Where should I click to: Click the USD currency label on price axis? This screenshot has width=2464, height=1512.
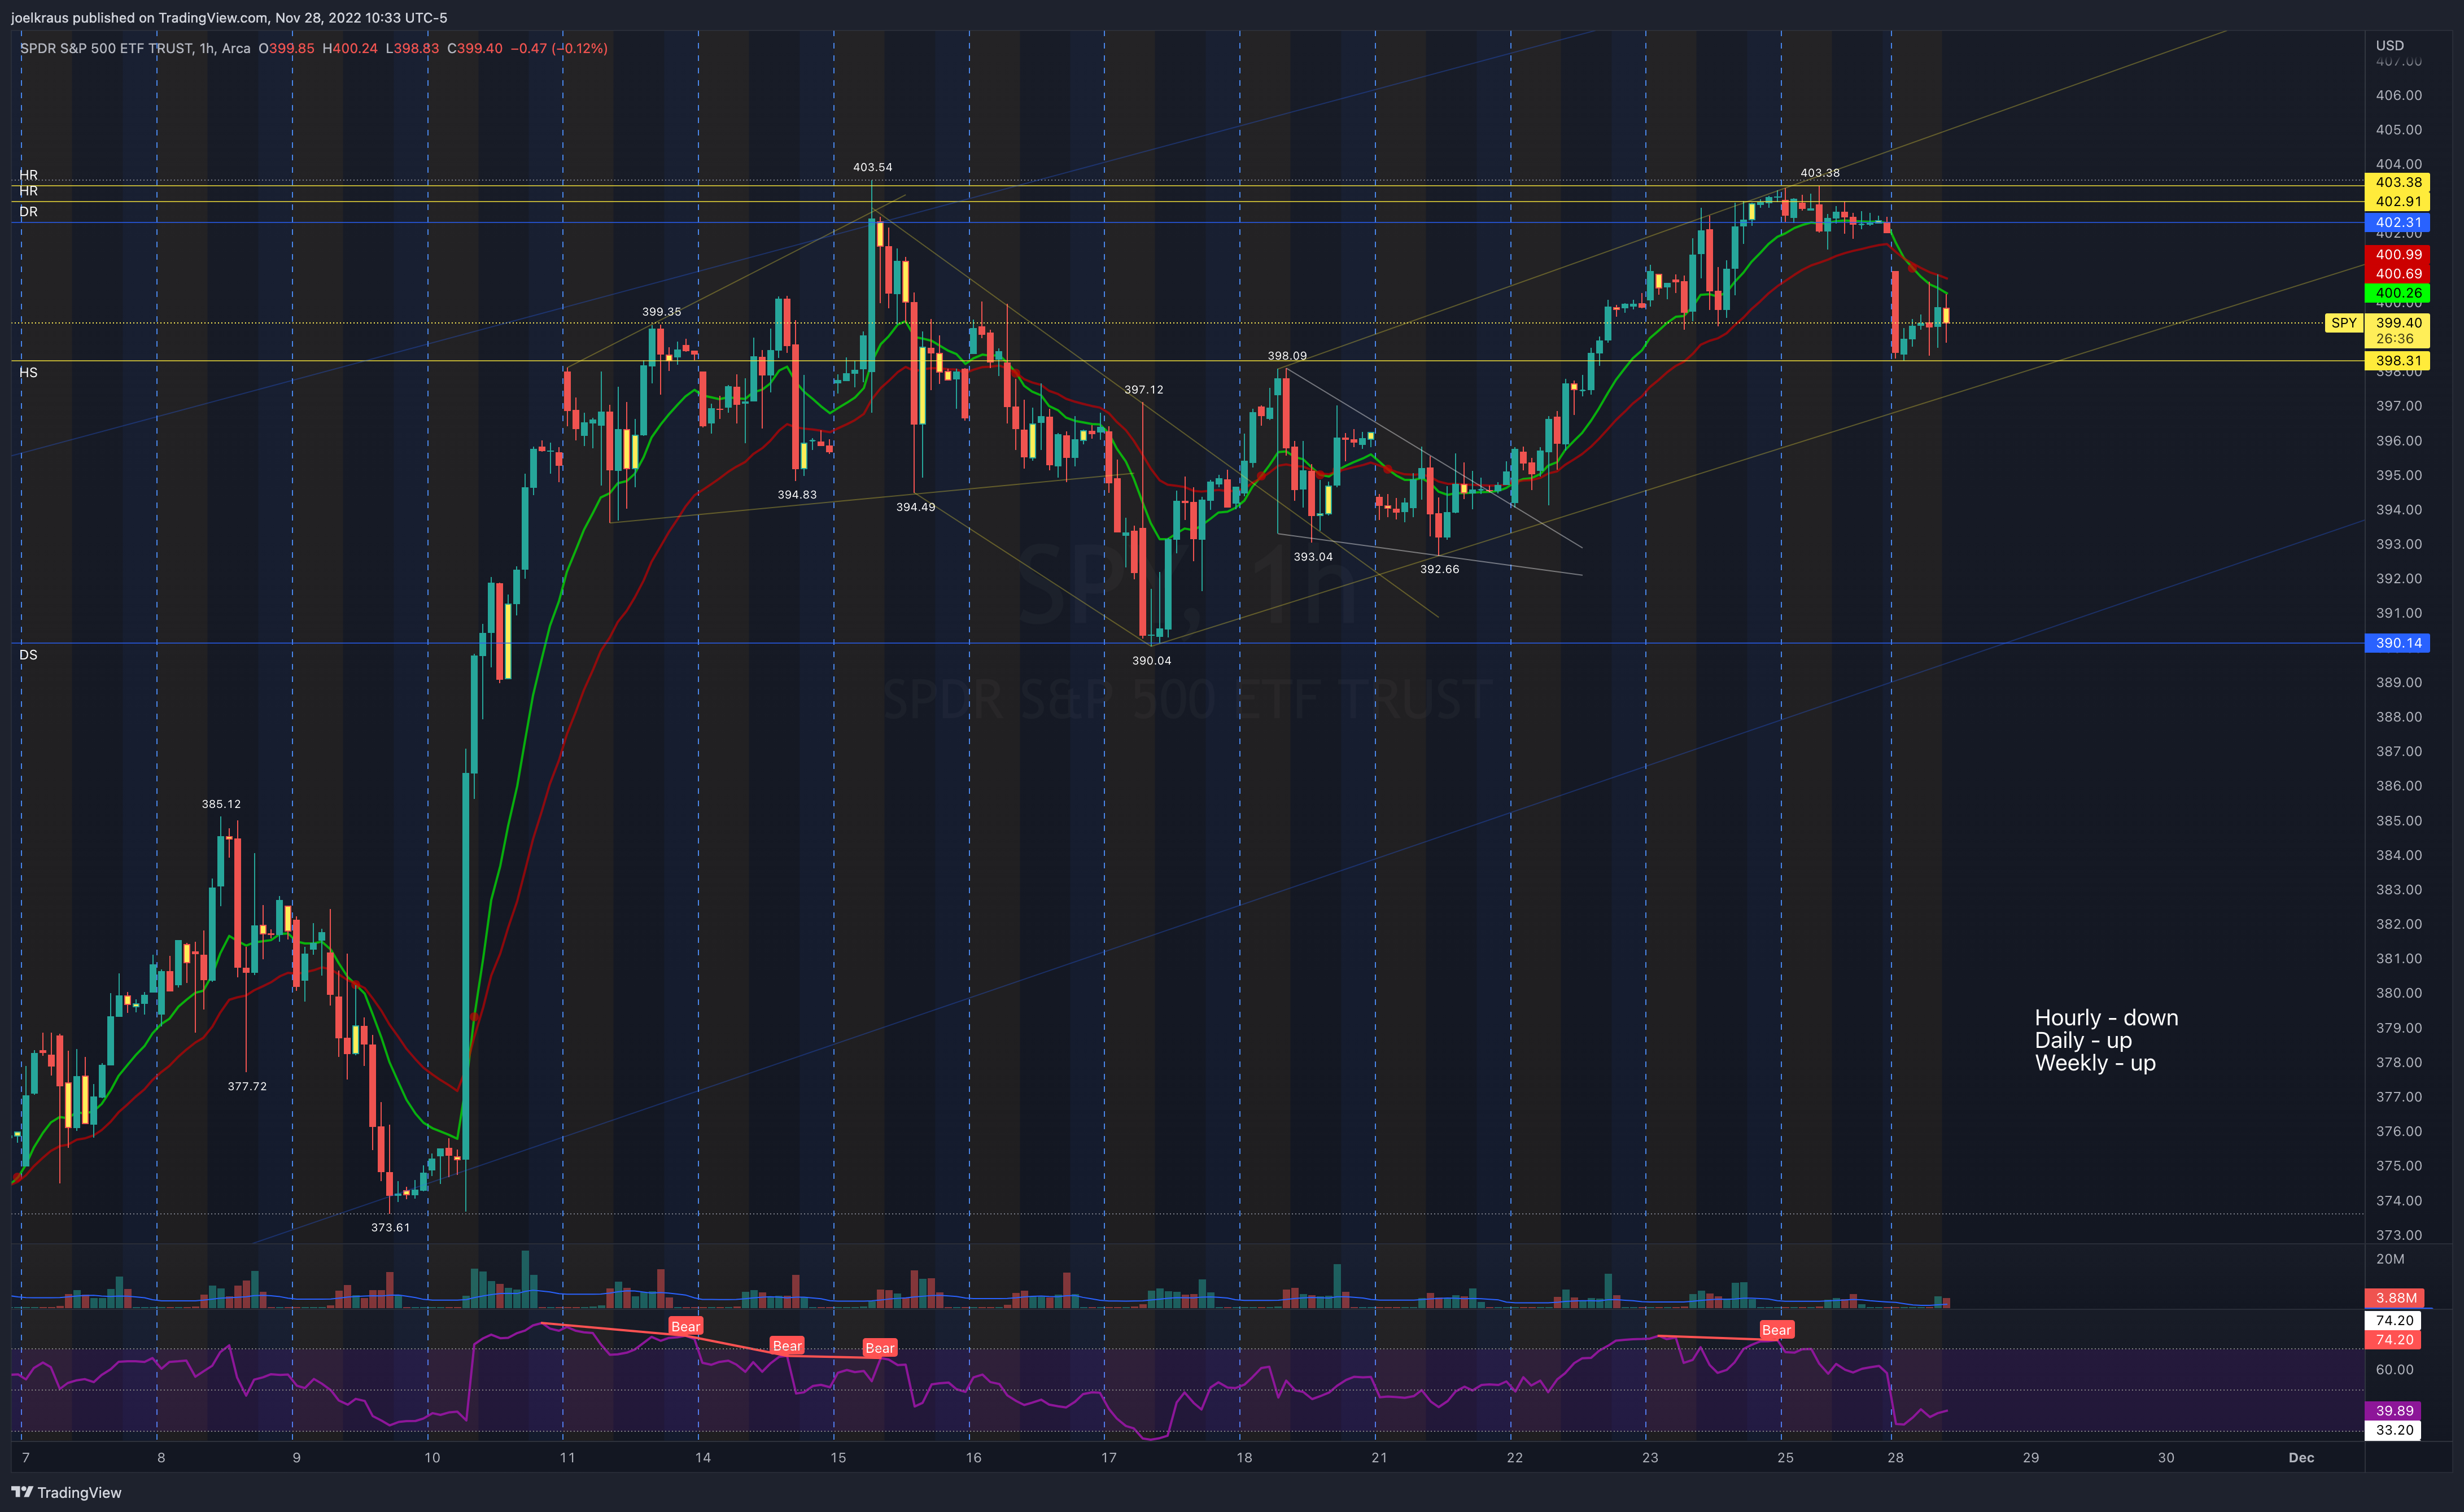click(x=2389, y=45)
